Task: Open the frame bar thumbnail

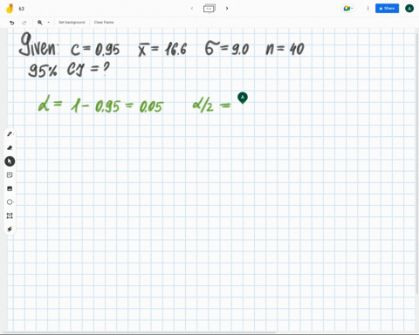Action: click(209, 9)
